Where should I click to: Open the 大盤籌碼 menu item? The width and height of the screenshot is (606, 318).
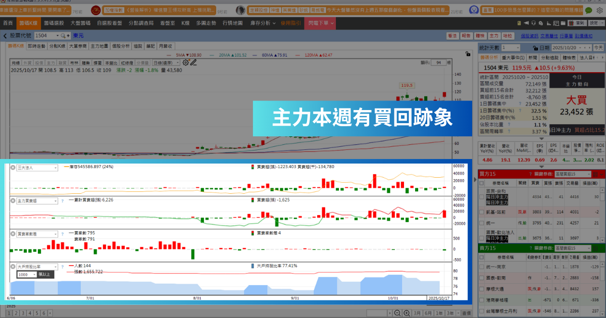tap(81, 23)
